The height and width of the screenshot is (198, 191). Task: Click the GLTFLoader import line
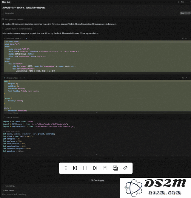pos(36,124)
